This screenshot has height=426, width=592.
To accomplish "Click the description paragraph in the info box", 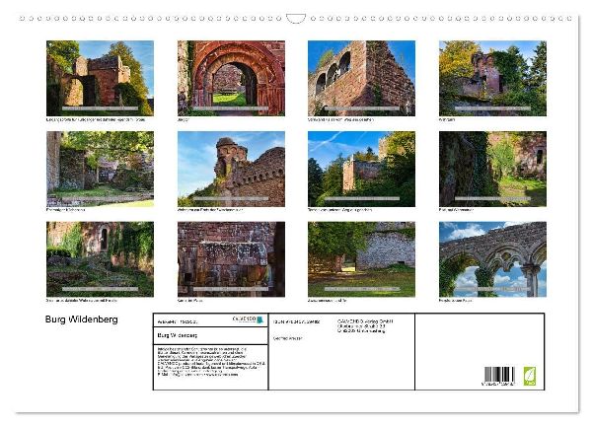I will point(211,362).
